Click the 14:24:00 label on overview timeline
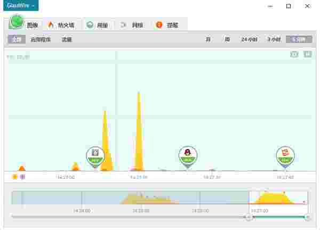 click(82, 211)
